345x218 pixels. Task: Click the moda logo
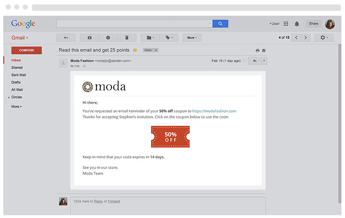tap(104, 86)
